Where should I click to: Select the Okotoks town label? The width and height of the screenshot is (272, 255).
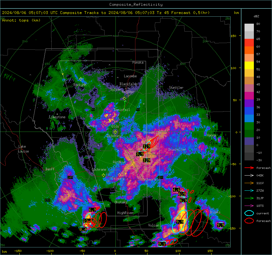tap(121, 202)
